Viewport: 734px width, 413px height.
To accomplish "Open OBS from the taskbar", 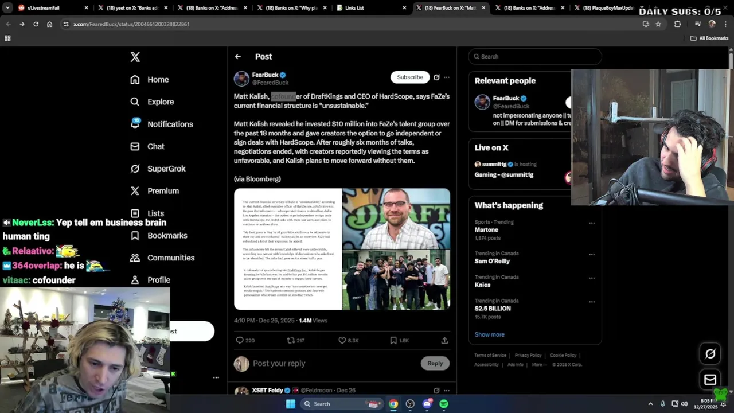I will point(410,404).
